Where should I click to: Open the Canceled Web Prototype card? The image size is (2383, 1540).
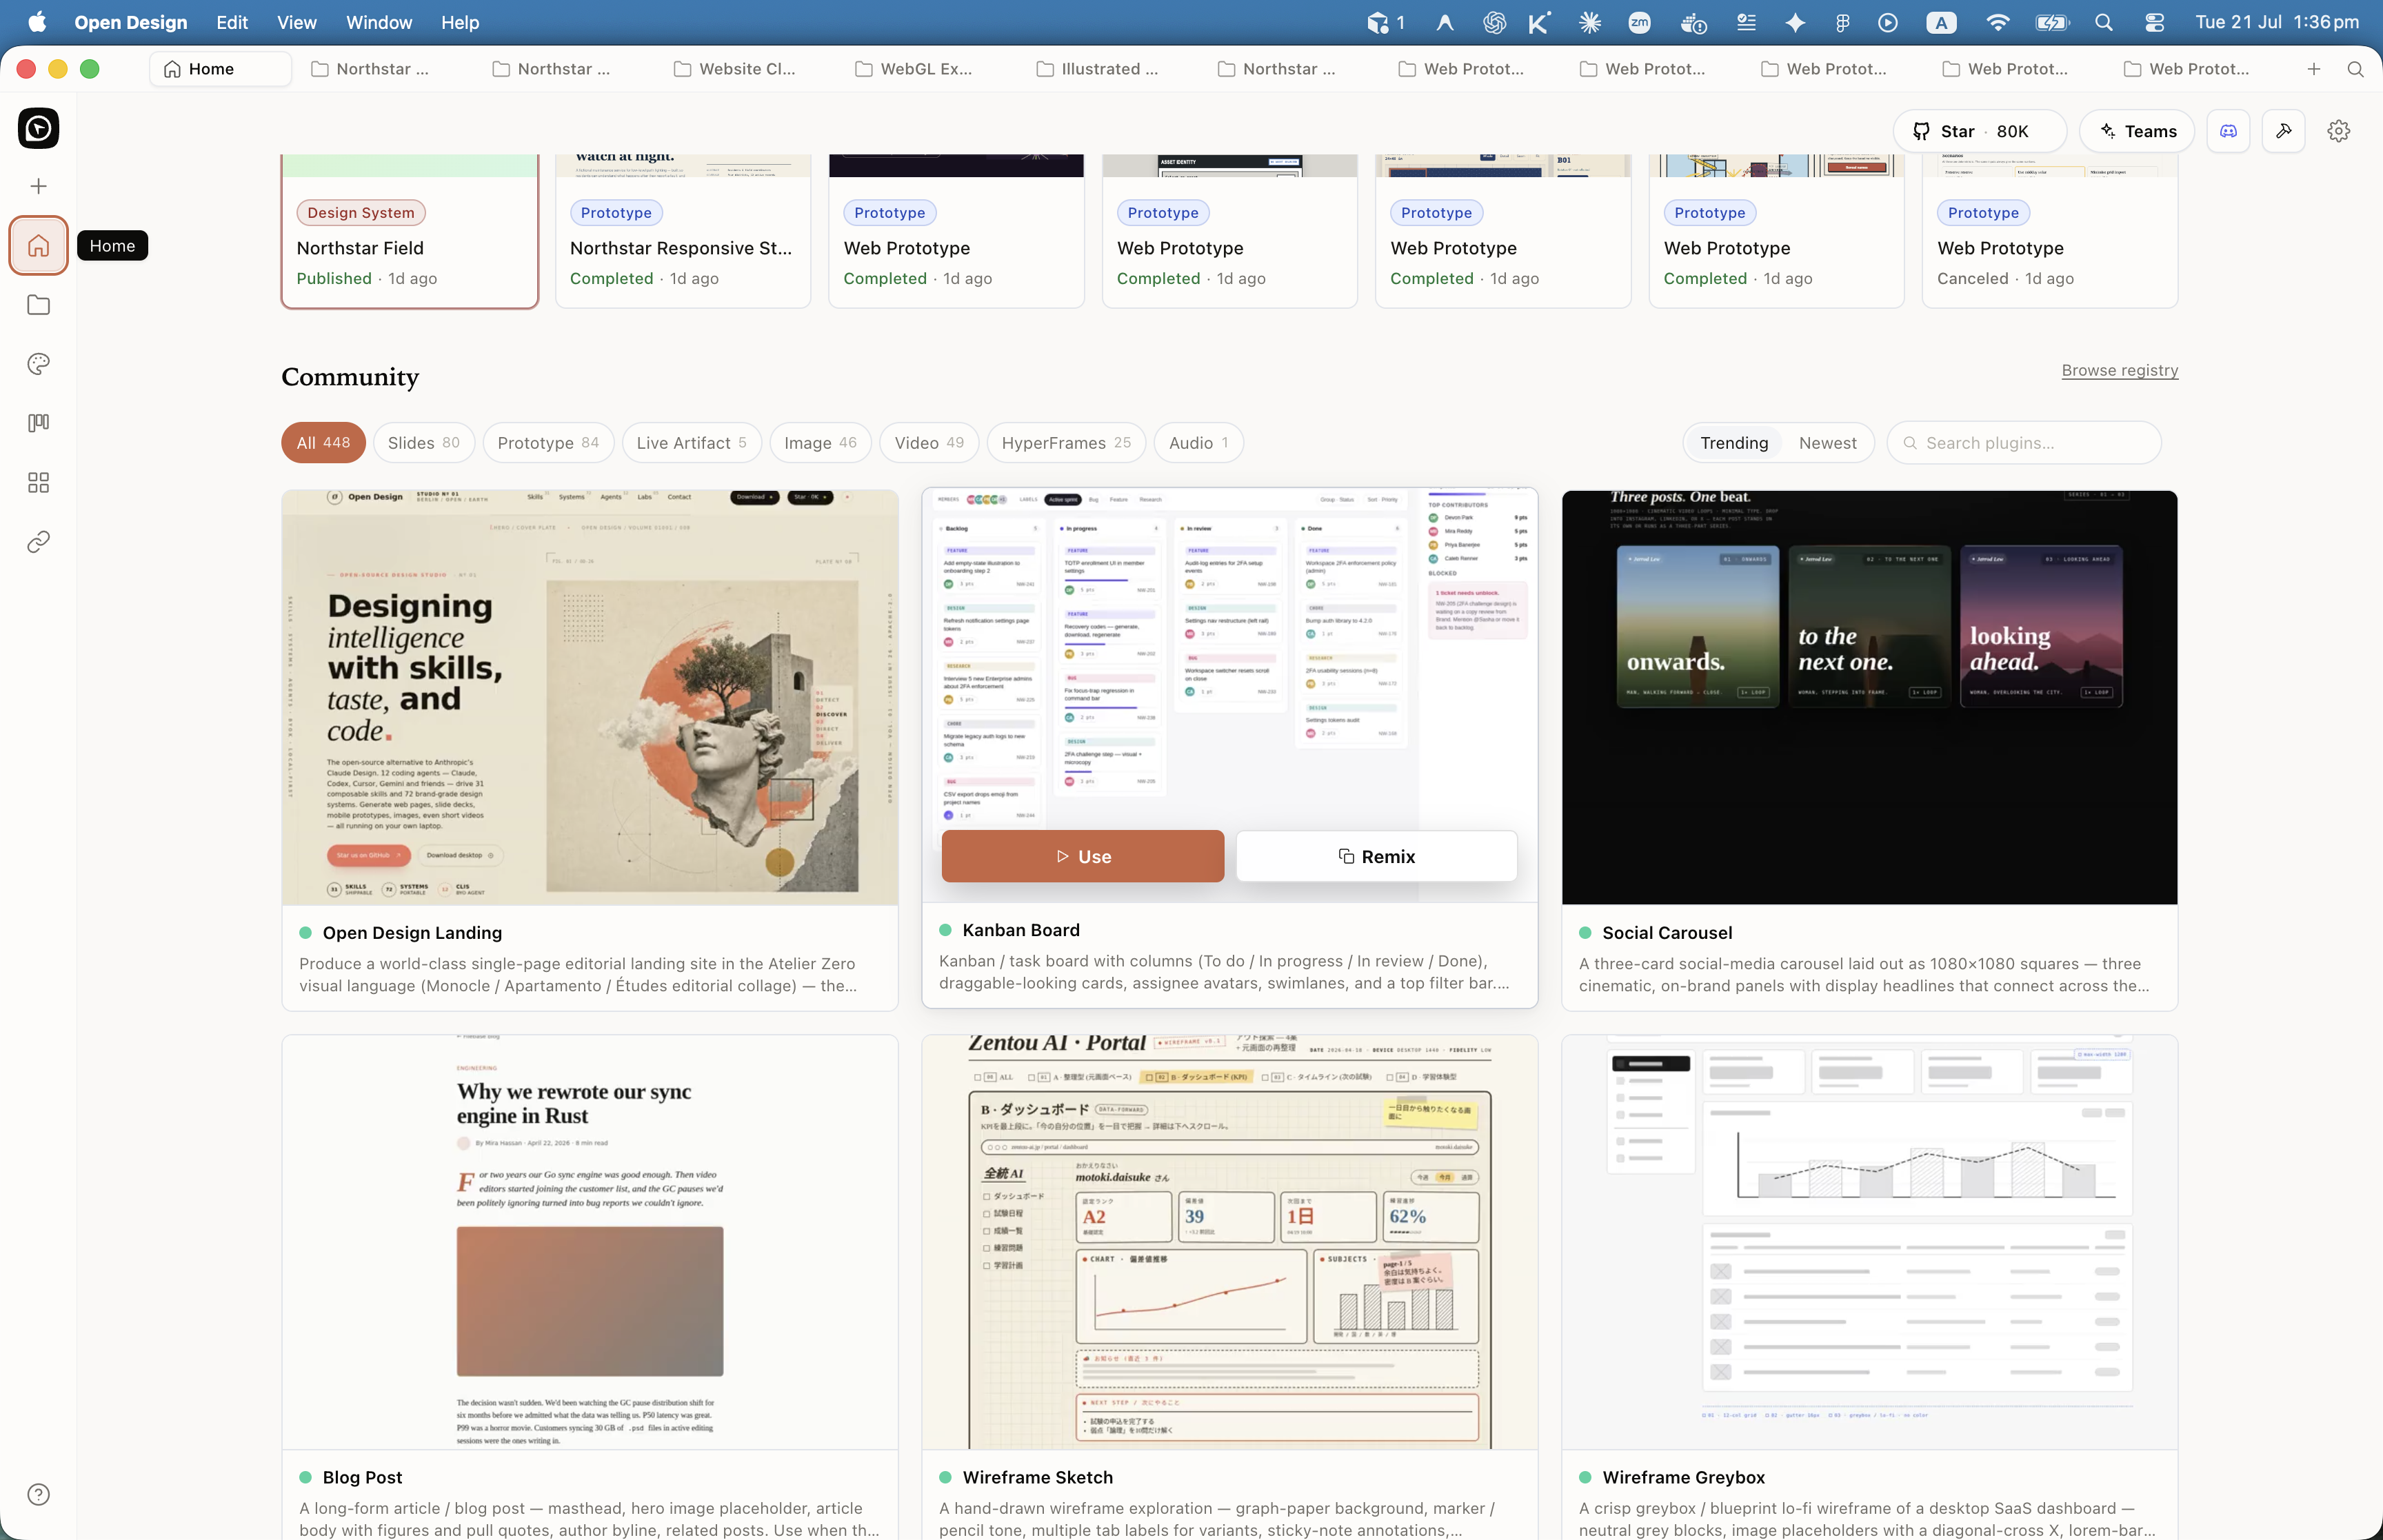2049,232
